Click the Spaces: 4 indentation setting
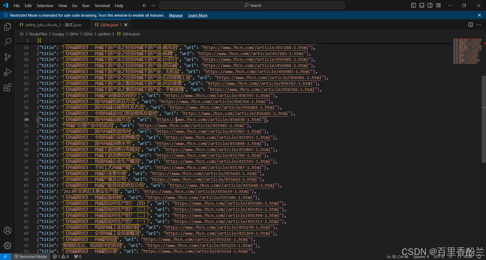Image resolution: width=486 pixels, height=260 pixels. click(x=421, y=256)
